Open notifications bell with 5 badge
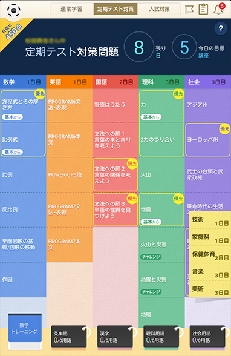 click(219, 9)
